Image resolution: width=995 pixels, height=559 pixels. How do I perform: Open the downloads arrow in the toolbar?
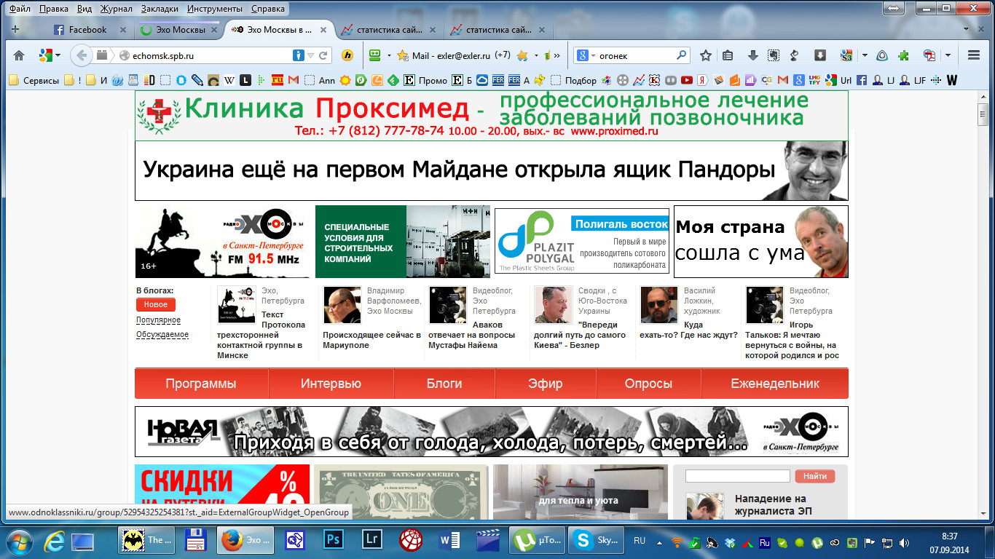tap(753, 55)
